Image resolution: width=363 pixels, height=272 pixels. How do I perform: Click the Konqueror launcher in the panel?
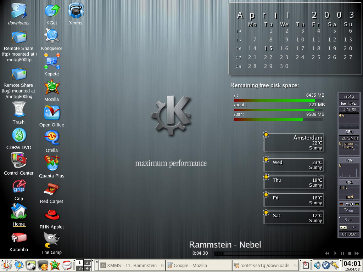(x=19, y=265)
